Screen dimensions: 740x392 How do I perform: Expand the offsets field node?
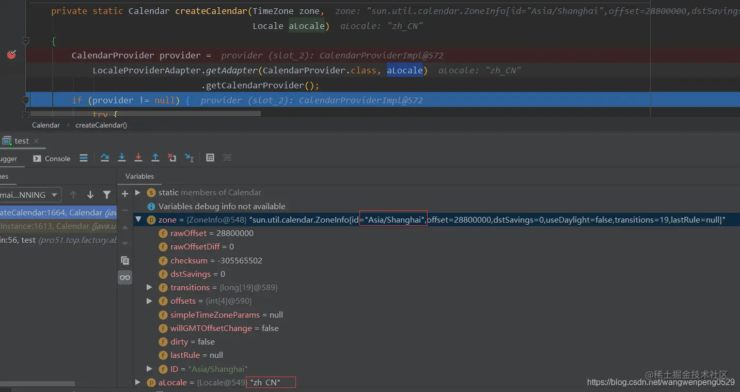click(149, 301)
